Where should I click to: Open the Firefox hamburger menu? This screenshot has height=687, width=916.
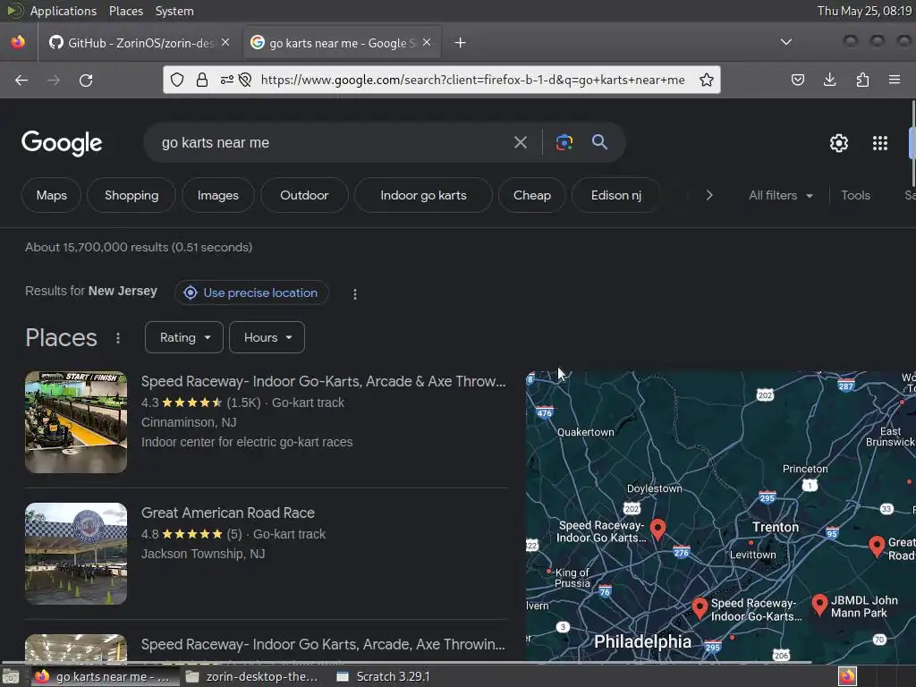[895, 80]
